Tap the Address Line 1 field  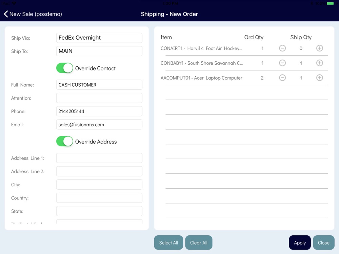pos(99,158)
